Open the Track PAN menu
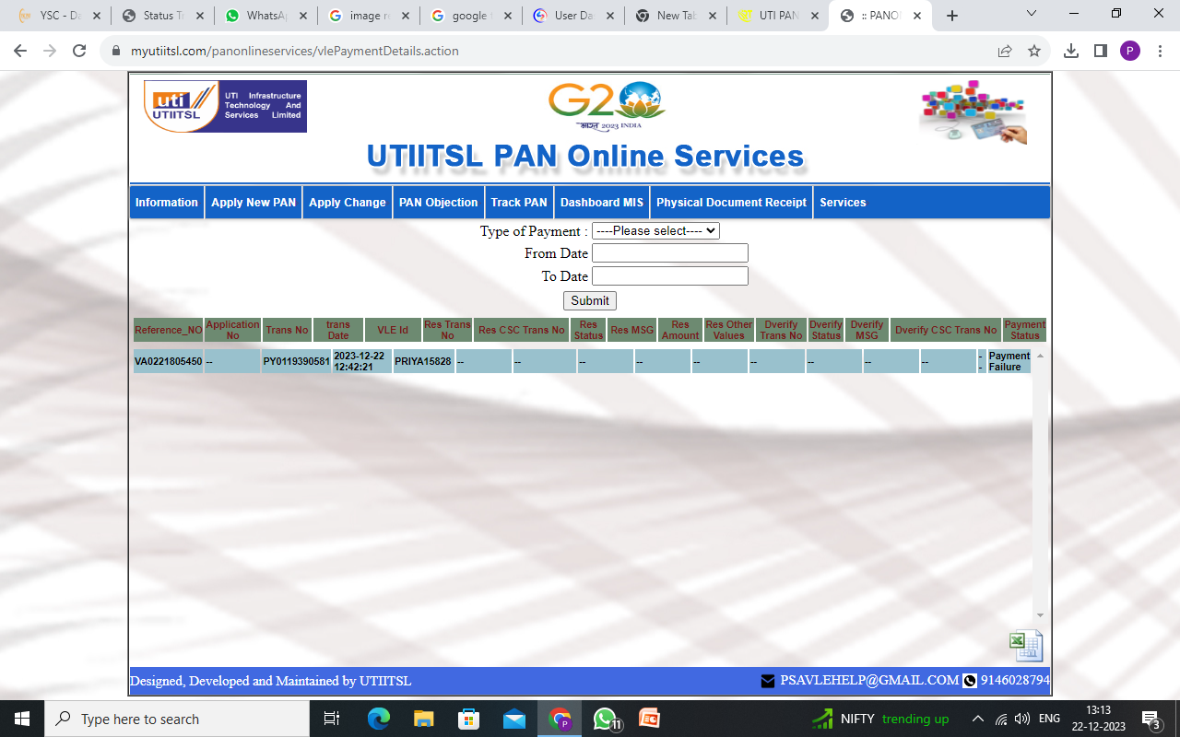Screen dimensions: 1180x737 tap(519, 203)
